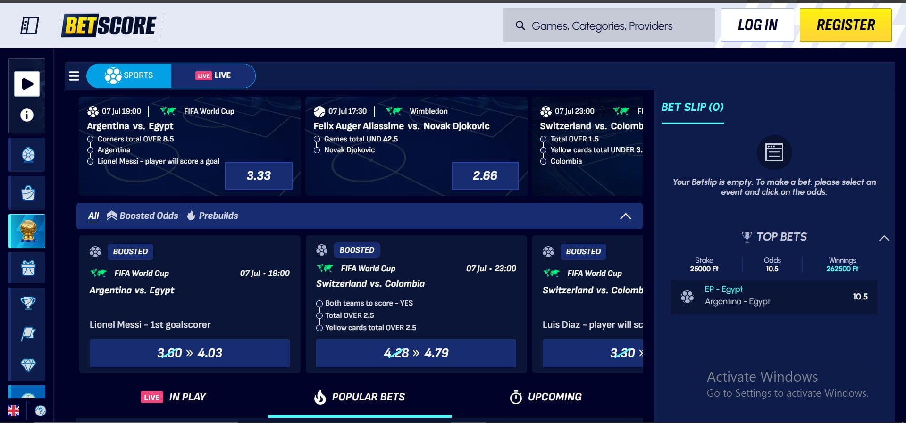Focus the Games, Categories, Providers search field
Screen dimensions: 906x423
click(x=609, y=25)
